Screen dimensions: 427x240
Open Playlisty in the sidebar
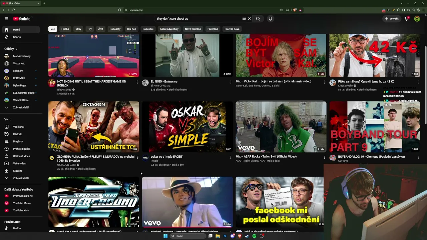point(21,141)
